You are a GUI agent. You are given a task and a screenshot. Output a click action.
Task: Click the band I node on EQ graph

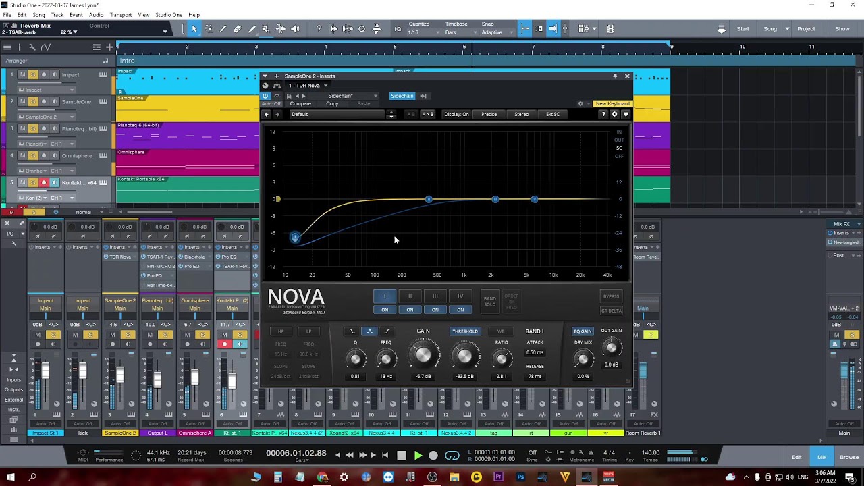tap(295, 237)
